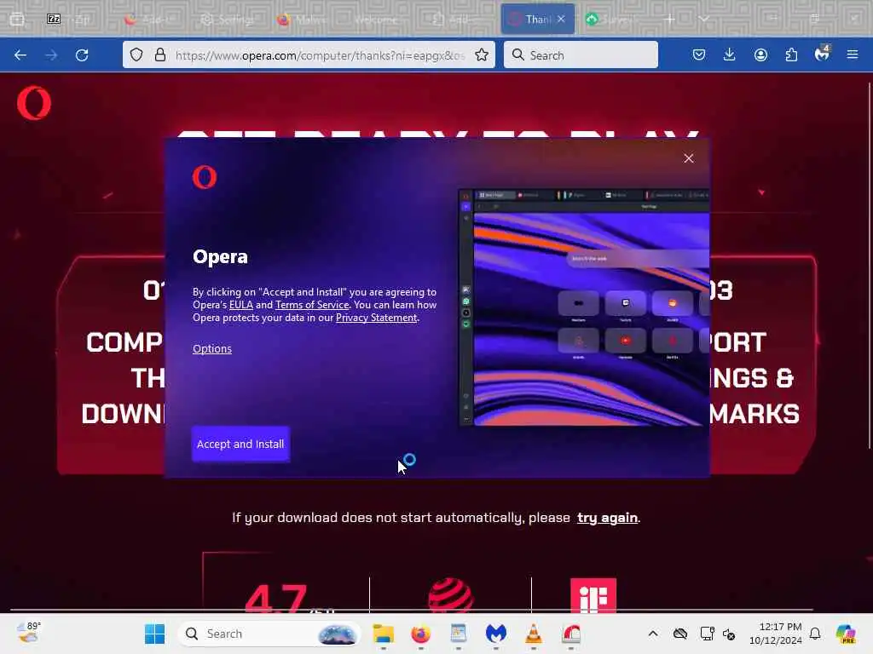Bookmark this page with the star icon
Image resolution: width=873 pixels, height=654 pixels.
(482, 54)
